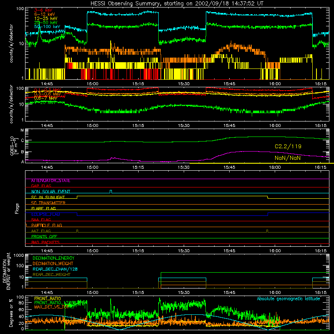Viewport: 334px width, 334px height.
Task: Click the DECIMATION_ENERGY legend label
Action: click(x=53, y=258)
